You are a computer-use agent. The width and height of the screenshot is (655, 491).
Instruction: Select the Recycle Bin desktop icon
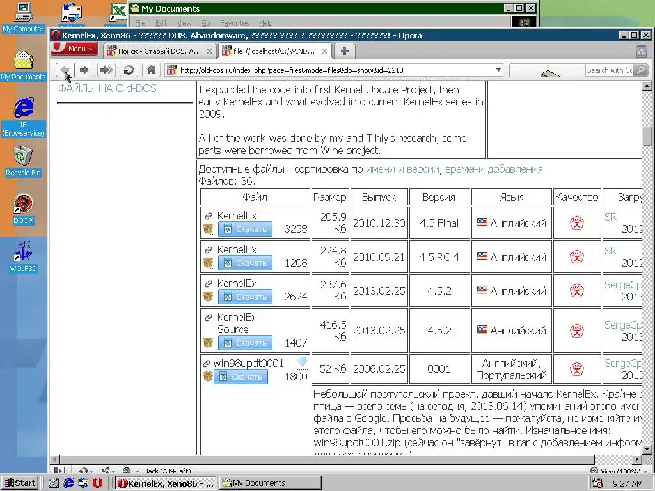(x=23, y=161)
